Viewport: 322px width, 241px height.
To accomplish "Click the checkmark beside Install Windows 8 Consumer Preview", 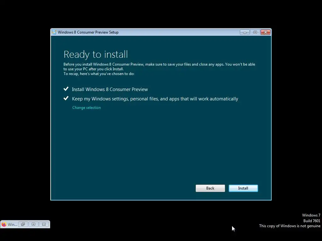I will tap(66, 89).
